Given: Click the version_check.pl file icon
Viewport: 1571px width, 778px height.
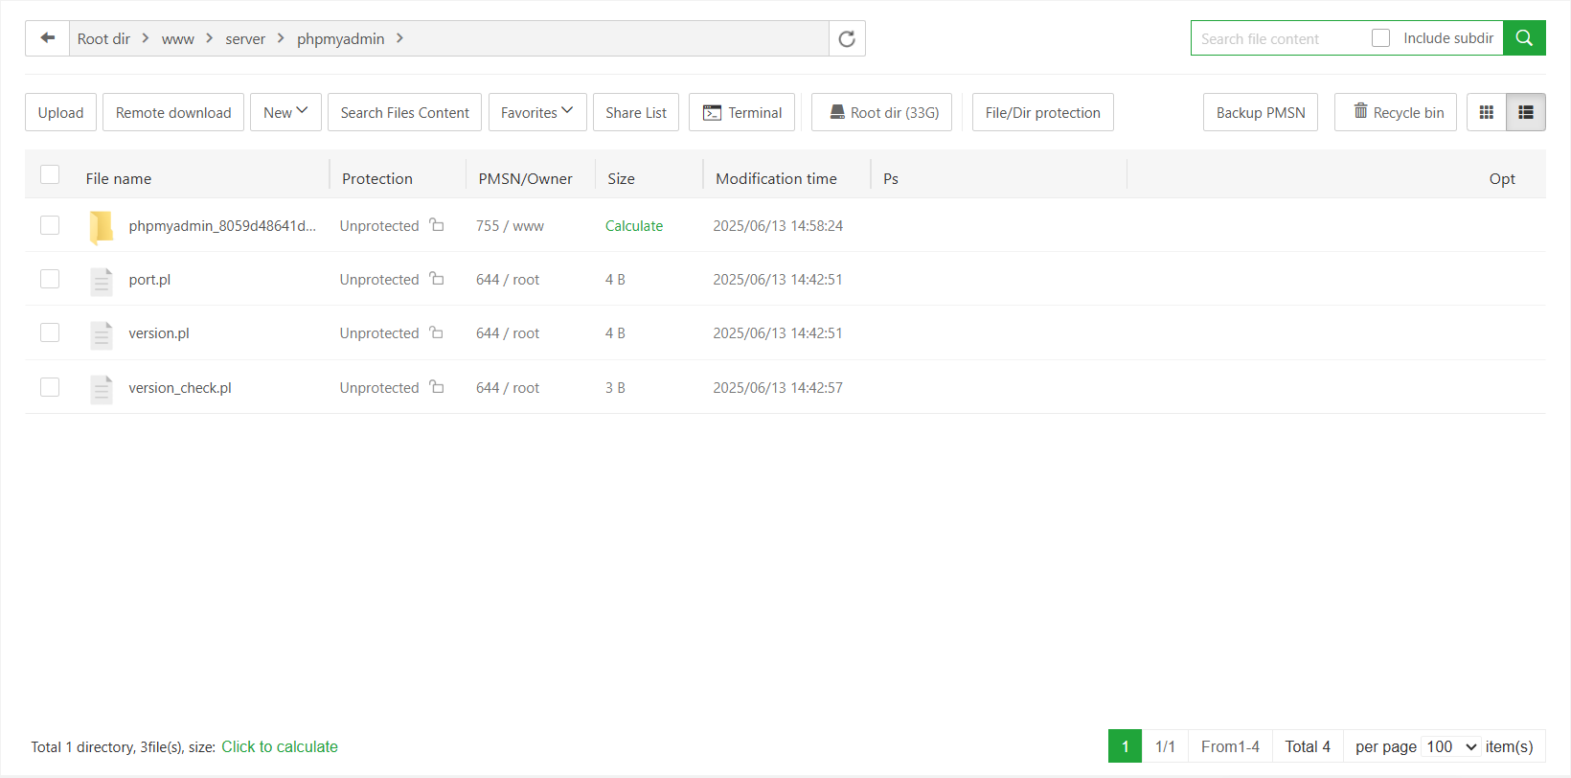Looking at the screenshot, I should 102,389.
